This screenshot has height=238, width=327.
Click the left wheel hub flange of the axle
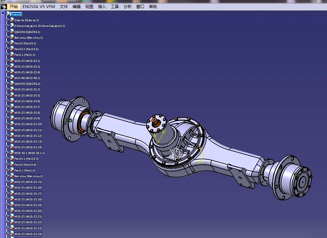tap(76, 119)
